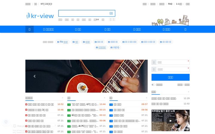This screenshot has height=134, width=215.
Task: Open the third-list item timestamped 09:57
Action: click(117, 105)
